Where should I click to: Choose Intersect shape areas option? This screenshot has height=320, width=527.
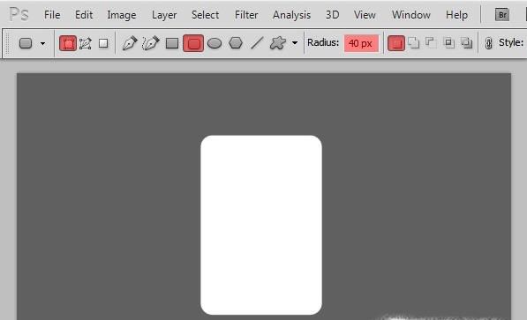[x=448, y=43]
